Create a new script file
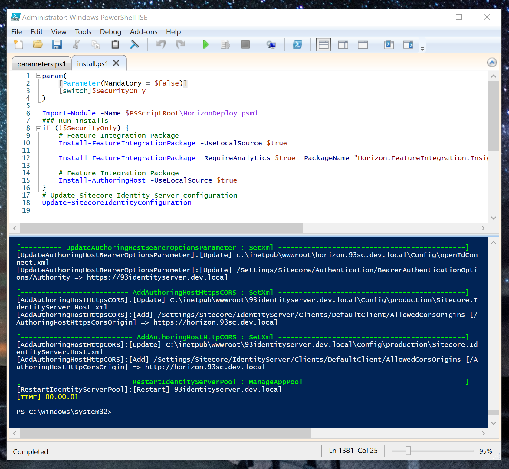The image size is (509, 469). click(18, 45)
